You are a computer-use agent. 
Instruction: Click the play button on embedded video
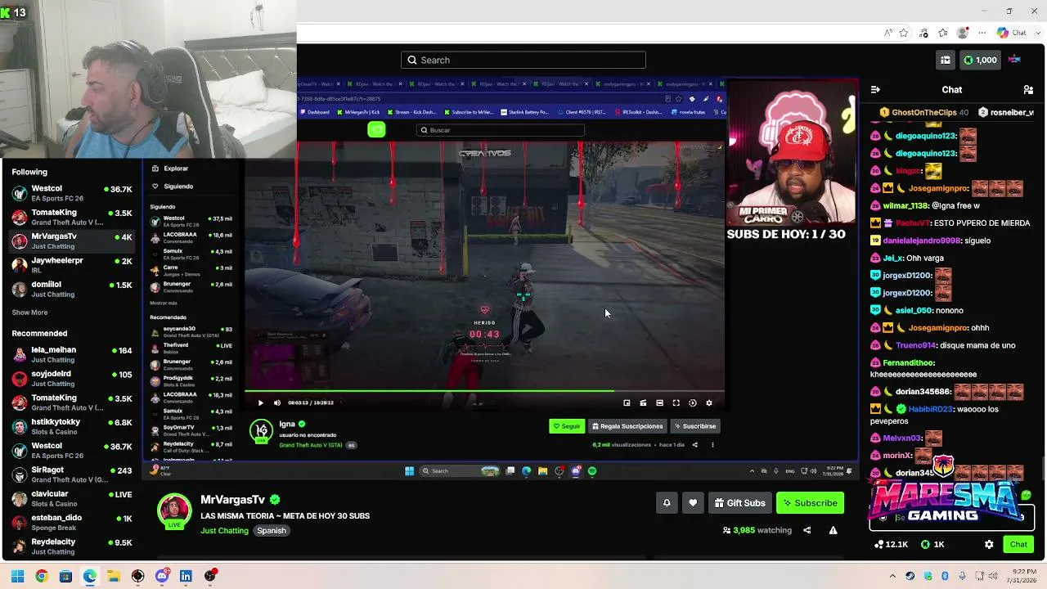[261, 402]
